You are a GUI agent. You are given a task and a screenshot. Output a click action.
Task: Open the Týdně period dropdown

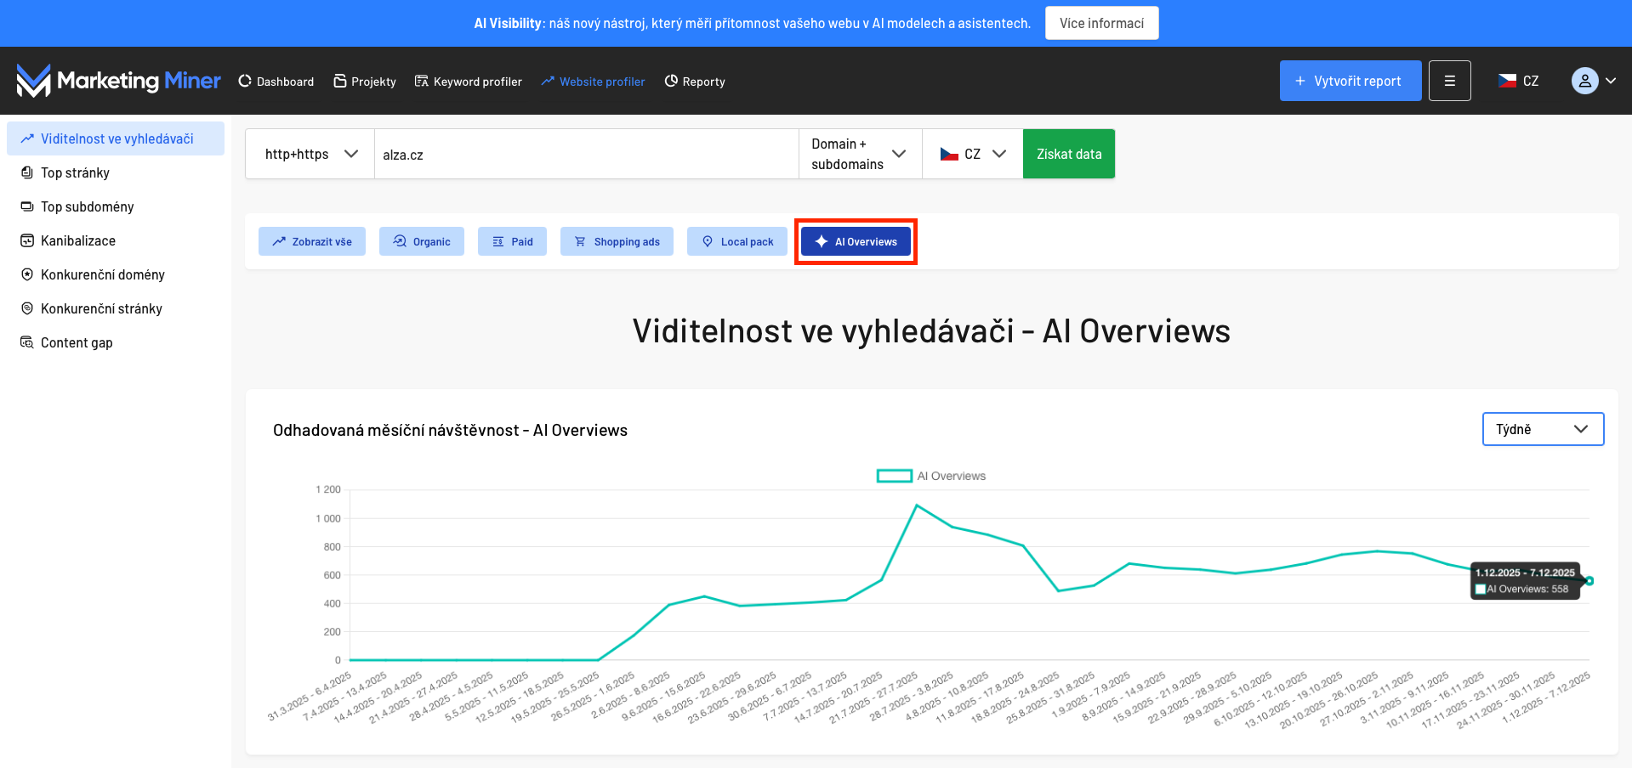click(1542, 429)
